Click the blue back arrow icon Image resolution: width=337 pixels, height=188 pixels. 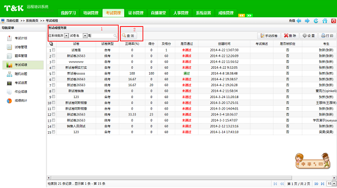[299, 21]
